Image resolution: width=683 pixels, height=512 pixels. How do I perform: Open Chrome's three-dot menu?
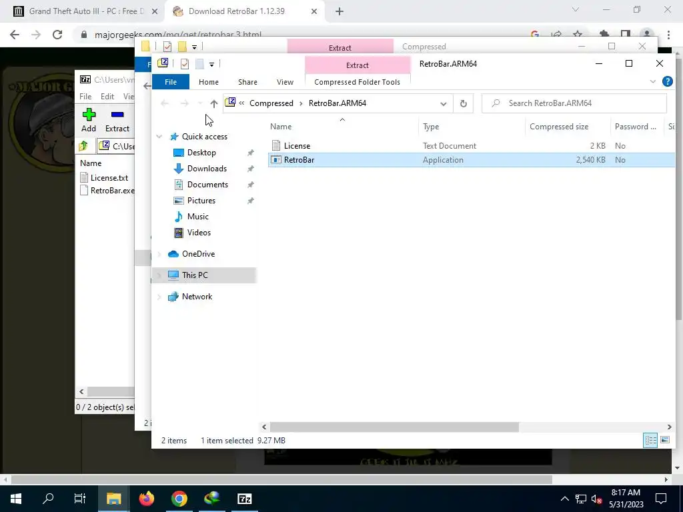click(668, 35)
